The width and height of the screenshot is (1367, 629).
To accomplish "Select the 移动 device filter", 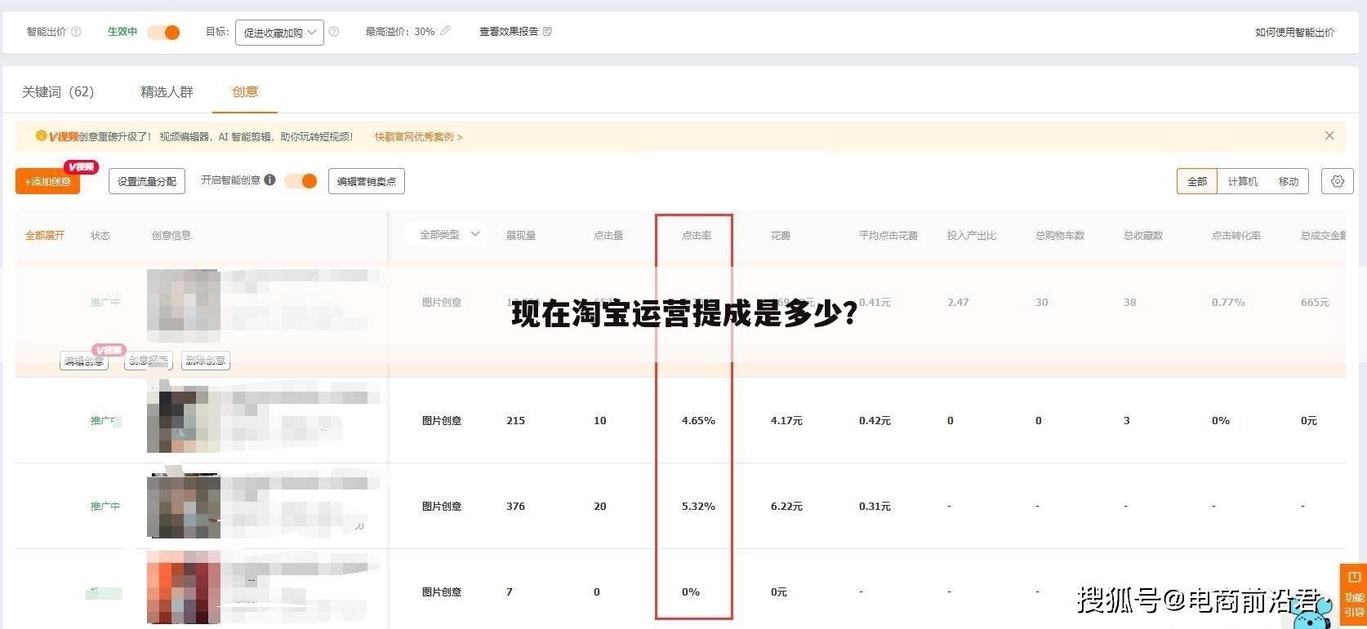I will 1289,181.
